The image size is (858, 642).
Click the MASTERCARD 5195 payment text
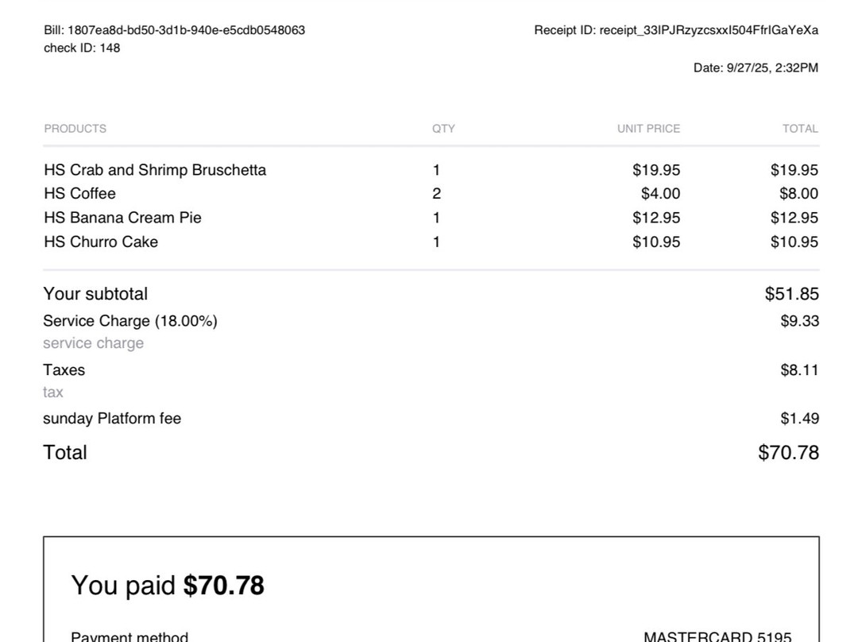[x=717, y=636]
